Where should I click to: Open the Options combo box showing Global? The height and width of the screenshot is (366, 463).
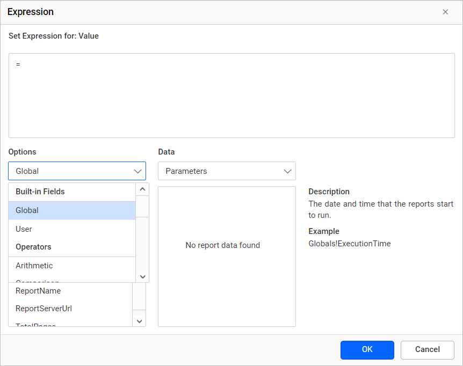pos(77,171)
